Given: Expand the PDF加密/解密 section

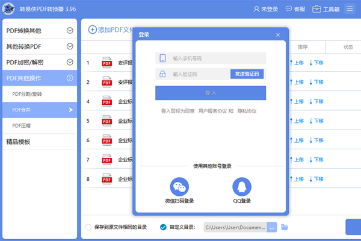Looking at the screenshot, I should click(70, 61).
